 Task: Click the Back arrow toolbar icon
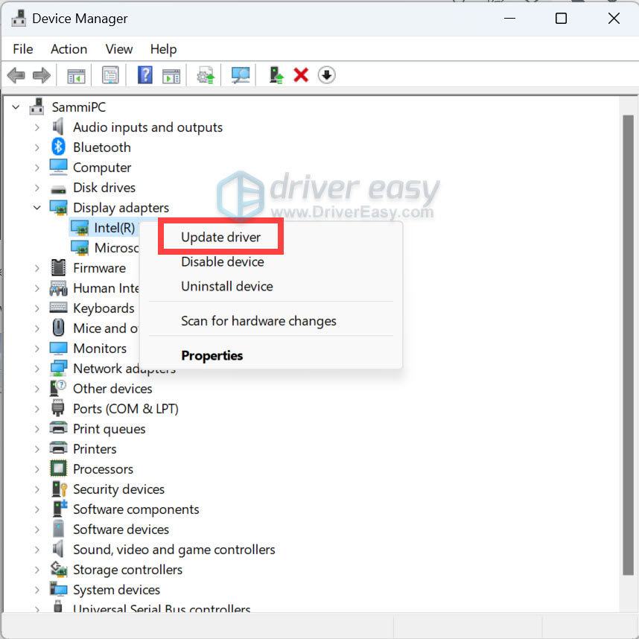point(16,75)
